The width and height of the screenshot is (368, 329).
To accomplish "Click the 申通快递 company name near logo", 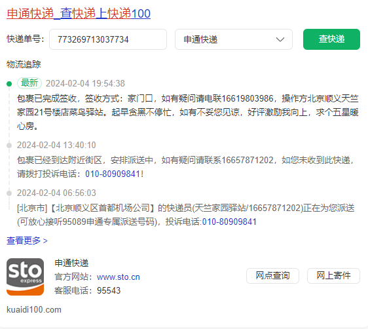I will click(71, 263).
